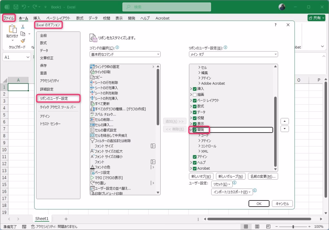Click the search box in title bar

point(167,7)
